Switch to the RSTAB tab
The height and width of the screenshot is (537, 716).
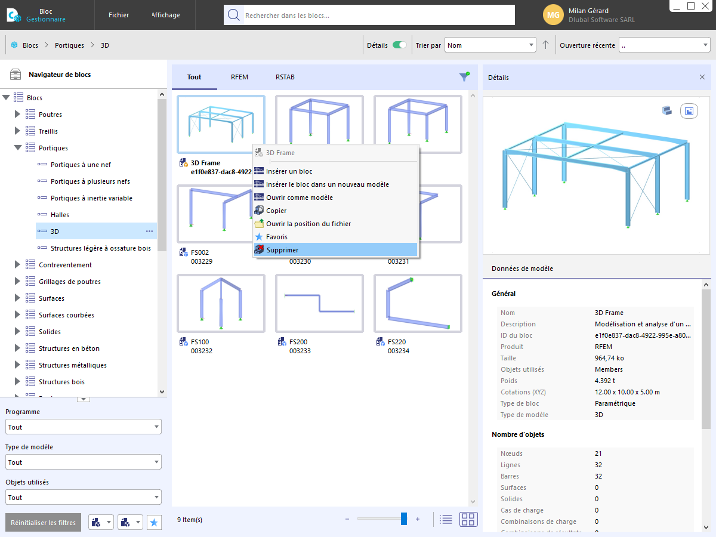point(285,77)
